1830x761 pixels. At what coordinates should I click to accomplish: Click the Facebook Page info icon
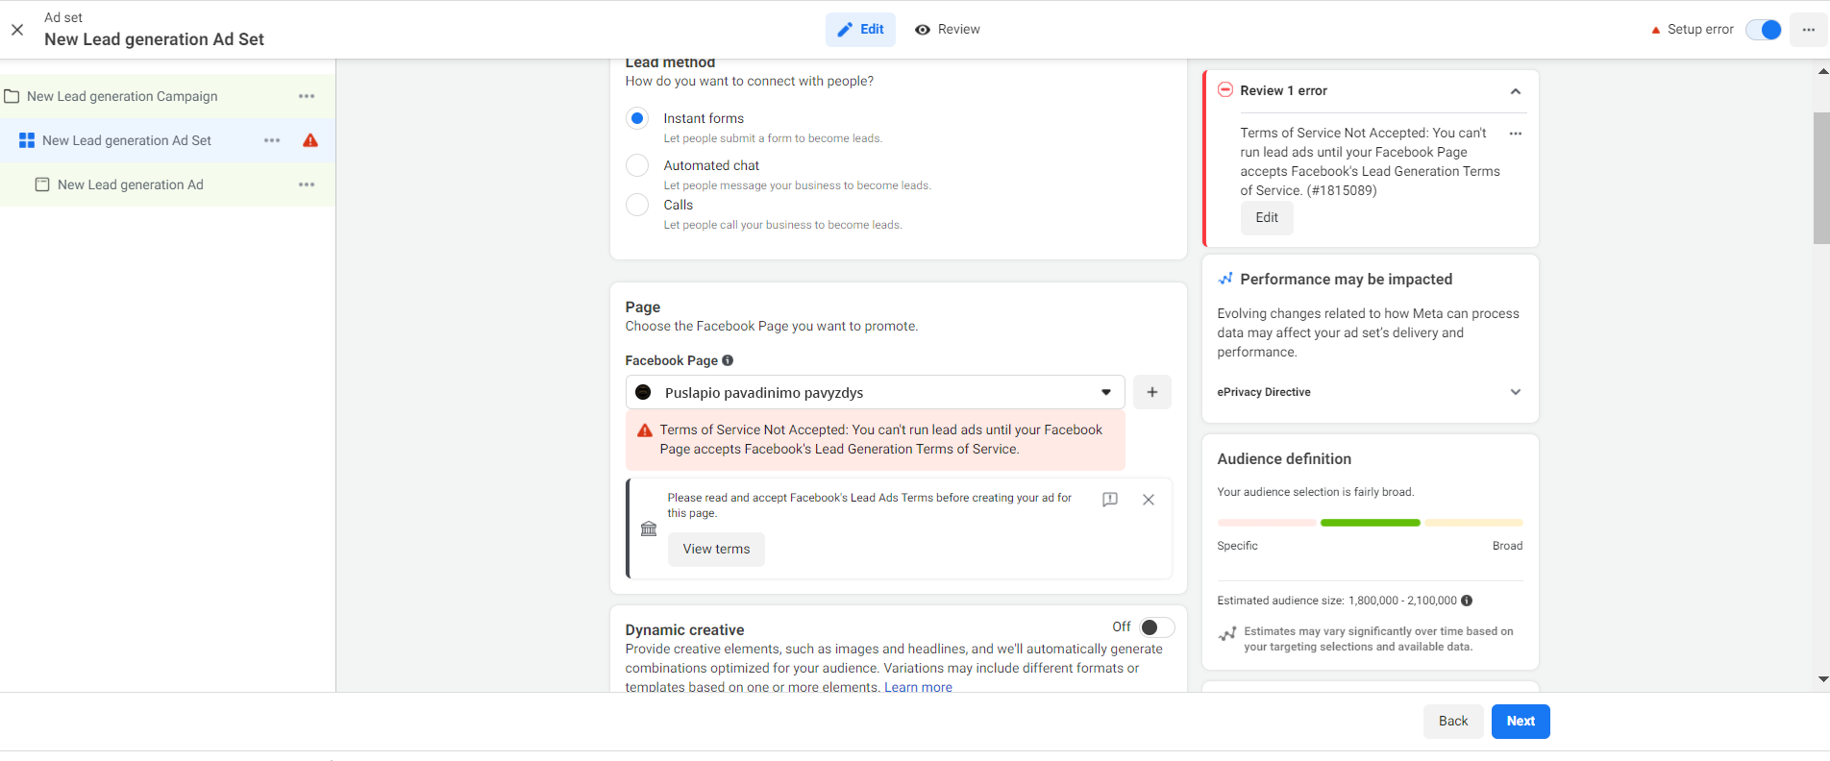[728, 360]
